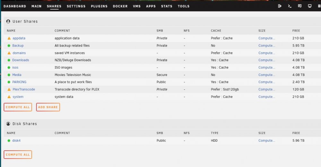Click the User Shares header icon
Viewport: 321px width, 167px height.
tap(8, 21)
